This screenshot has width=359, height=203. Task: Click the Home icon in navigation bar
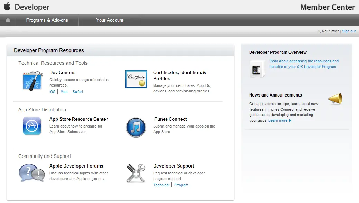[8, 20]
